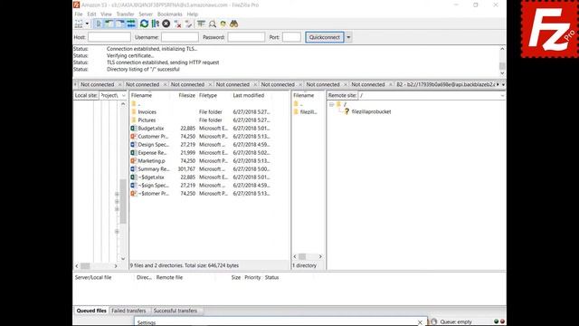Expand the Remote site path dropdown

pos(502,95)
